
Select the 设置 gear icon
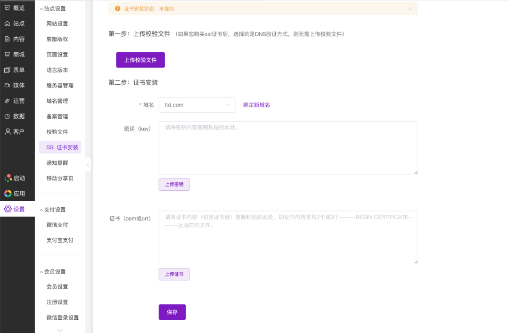8,209
